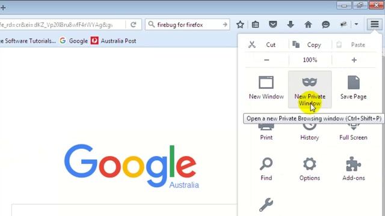Open a New Window
The image size is (385, 216).
point(266,88)
